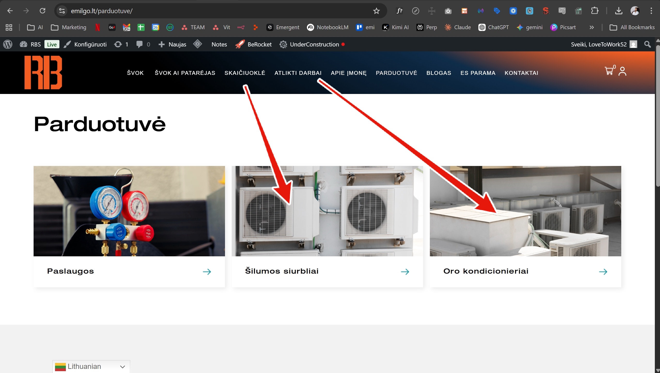Open the Lithuanian language dropdown
Image resolution: width=660 pixels, height=373 pixels.
pyautogui.click(x=91, y=367)
